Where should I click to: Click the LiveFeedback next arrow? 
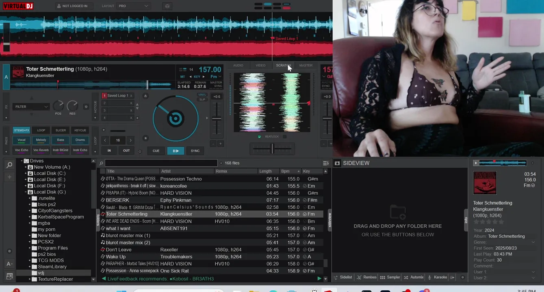(x=319, y=279)
